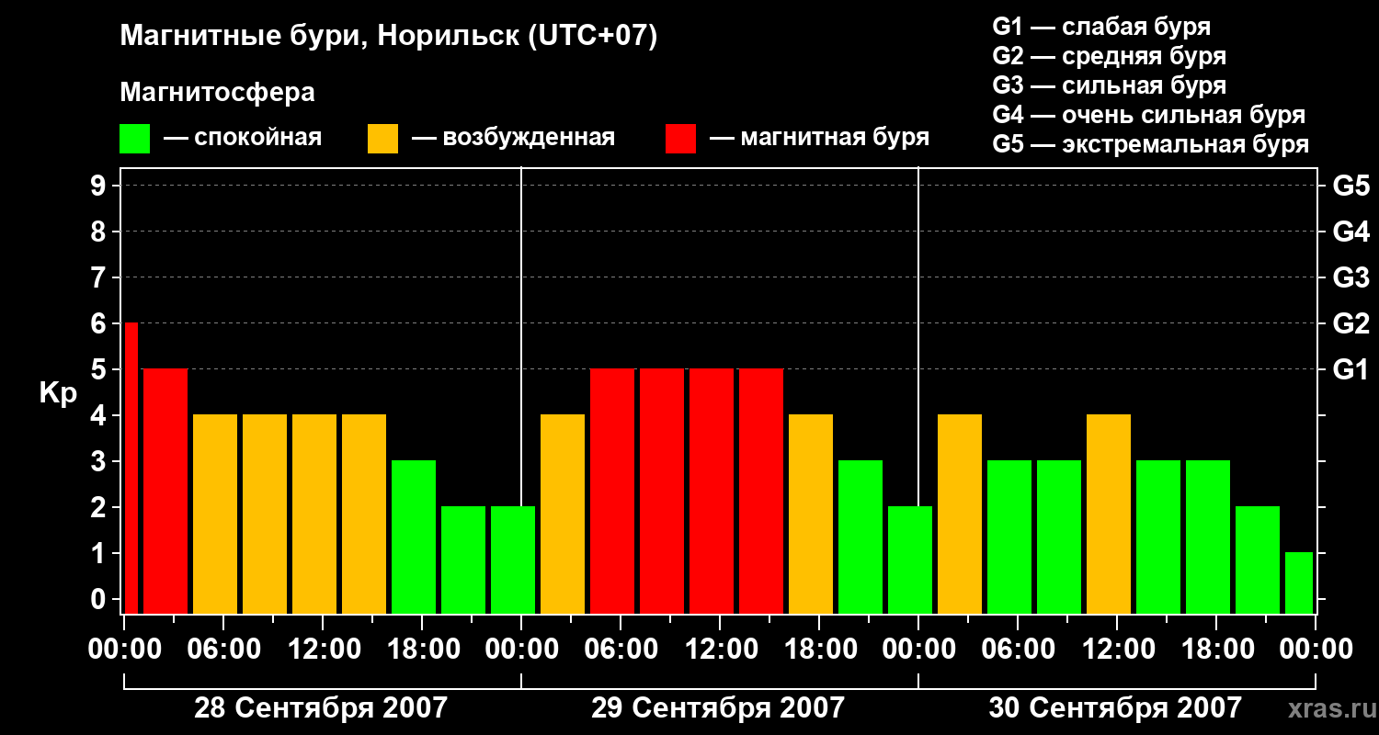Click the orange возбужденная legend swatch
This screenshot has height=735, width=1379.
382,139
